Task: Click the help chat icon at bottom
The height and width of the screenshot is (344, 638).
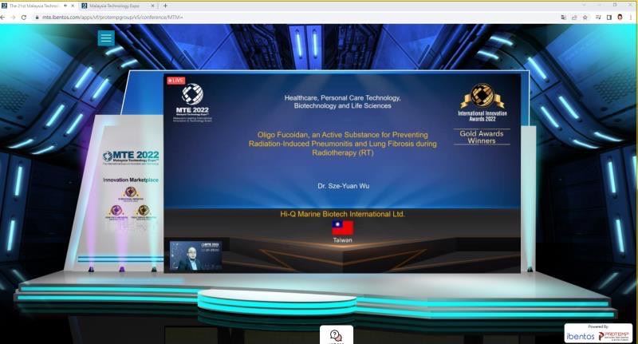Action: point(336,335)
